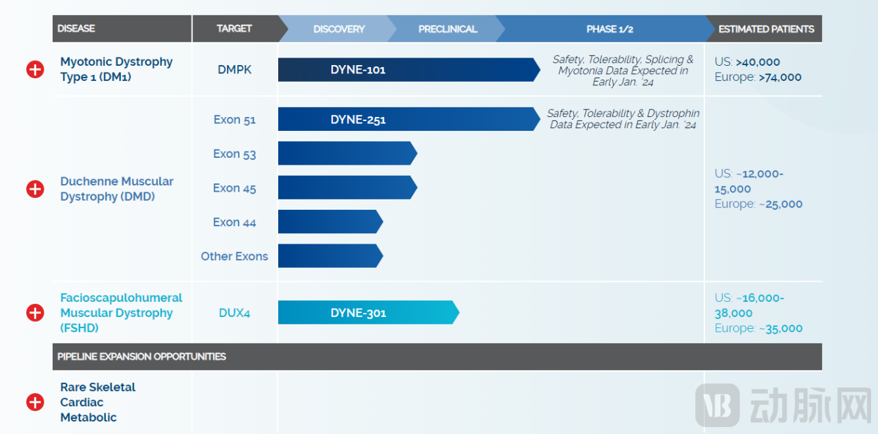
Task: Click the DMPK target label
Action: 235,70
